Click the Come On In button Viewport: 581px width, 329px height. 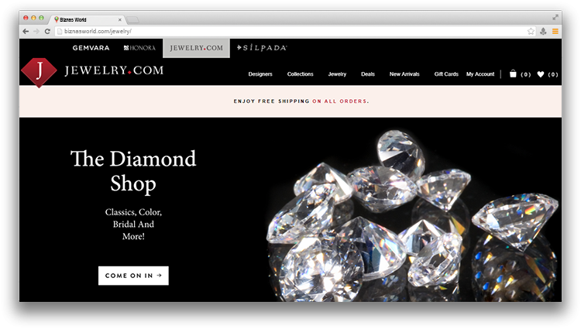(133, 276)
